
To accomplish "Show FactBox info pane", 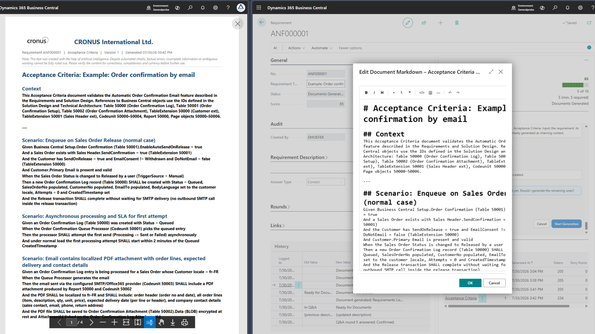I will point(589,48).
